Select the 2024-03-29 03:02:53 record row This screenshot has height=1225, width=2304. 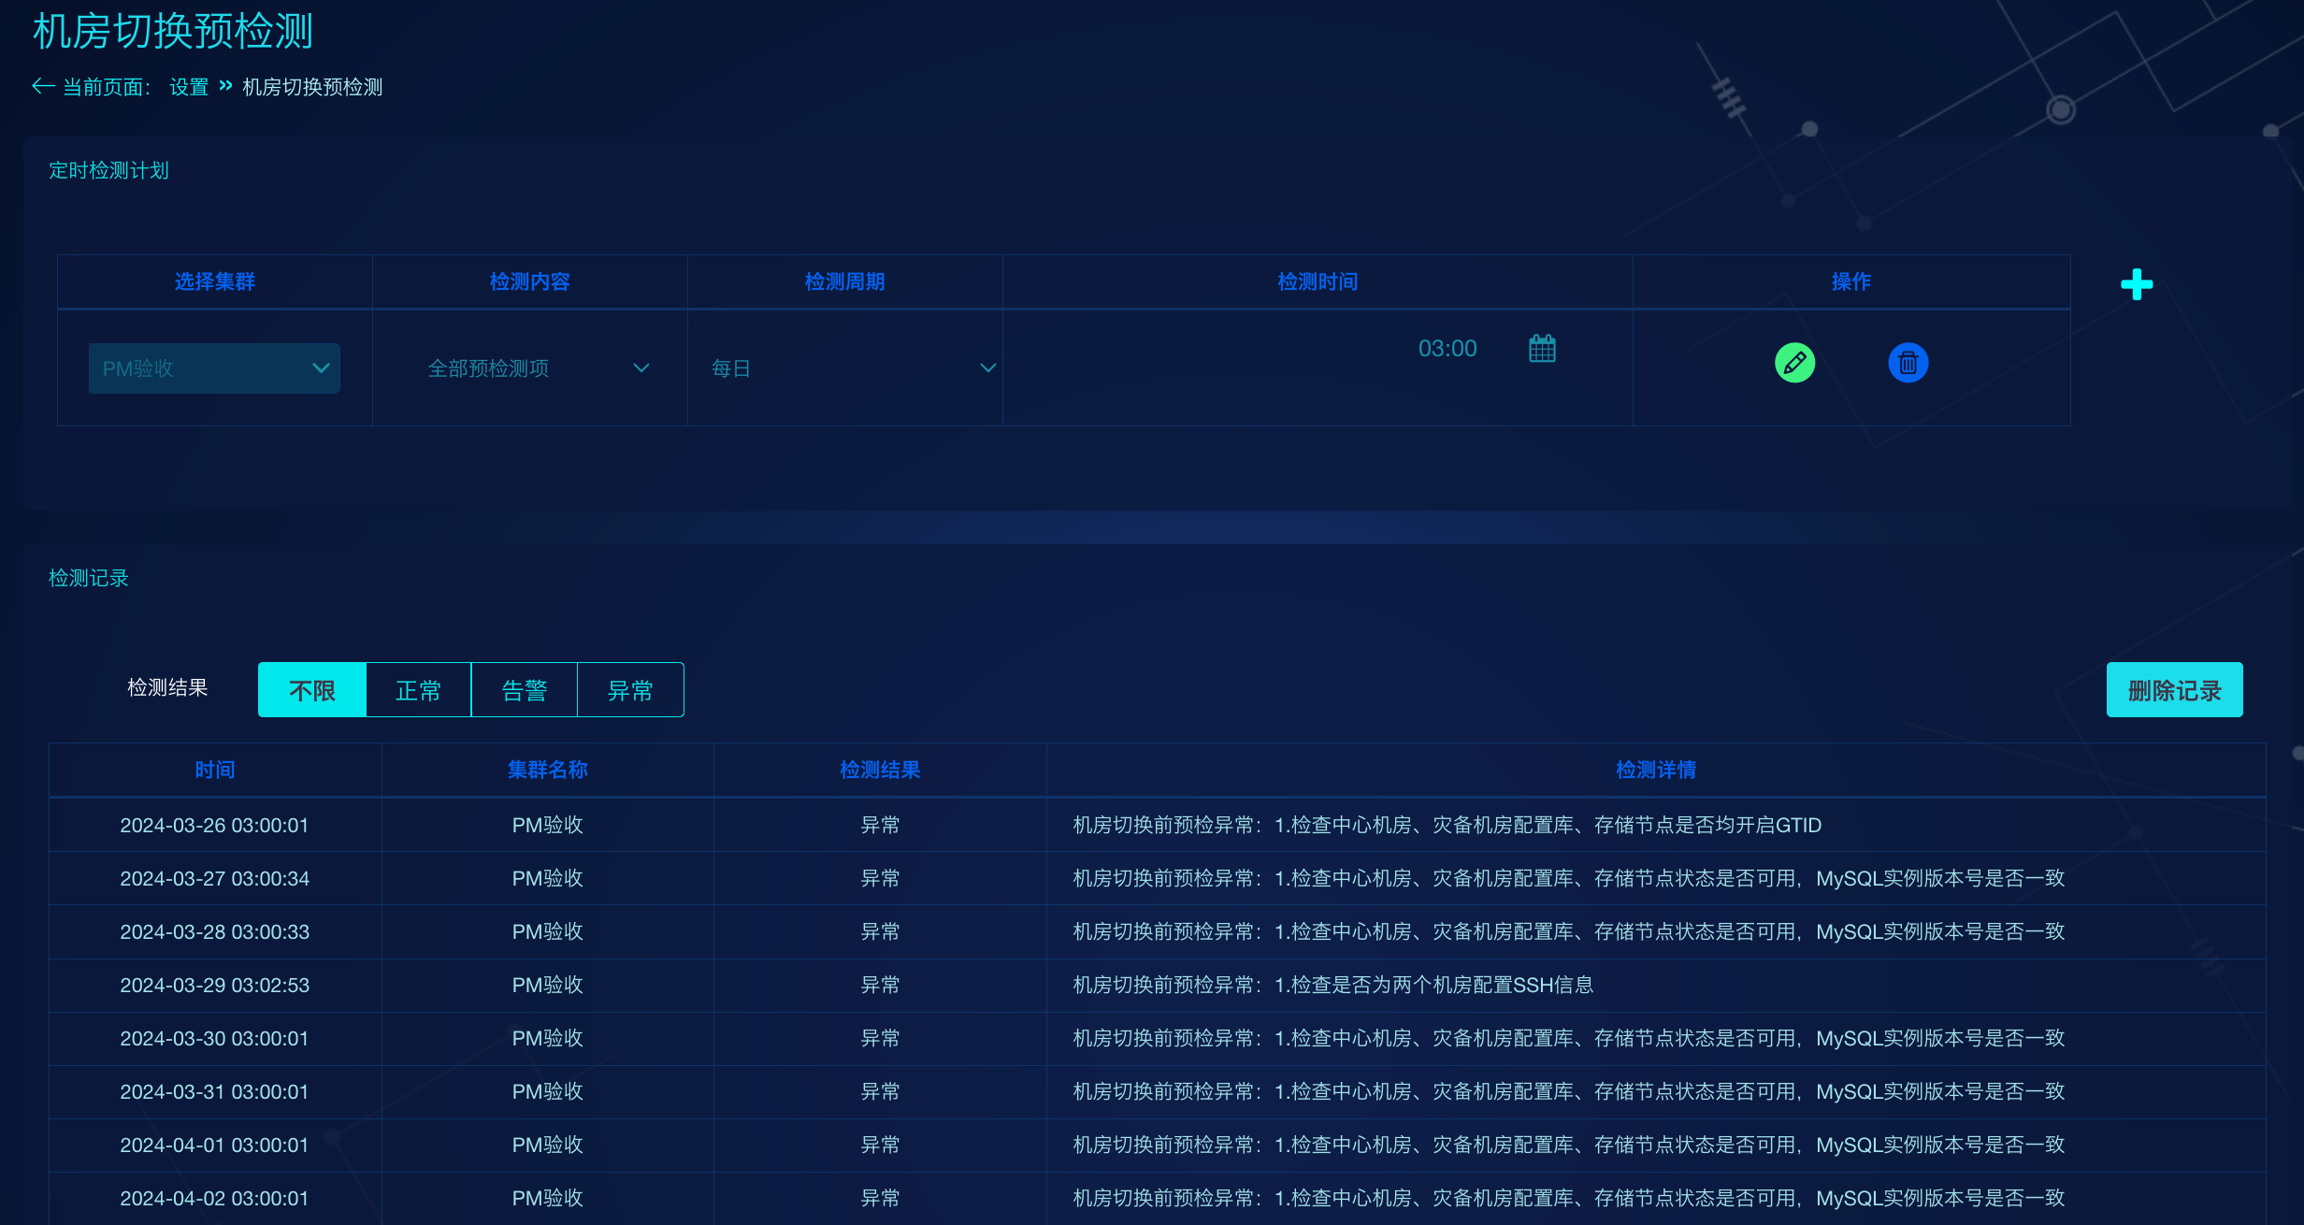[x=1158, y=986]
